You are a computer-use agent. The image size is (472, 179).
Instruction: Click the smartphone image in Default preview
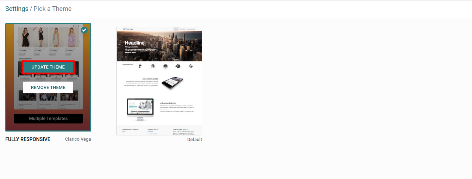tap(172, 83)
